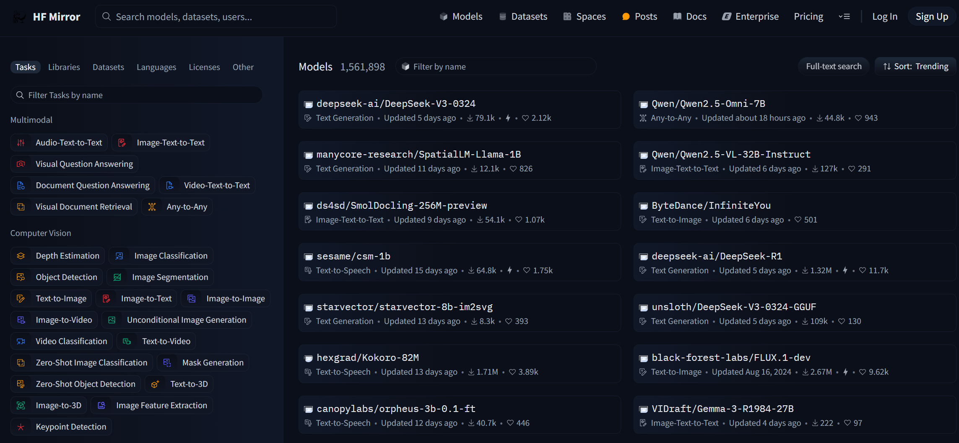Click the Depth Estimation icon
Image resolution: width=959 pixels, height=443 pixels.
[x=21, y=256]
